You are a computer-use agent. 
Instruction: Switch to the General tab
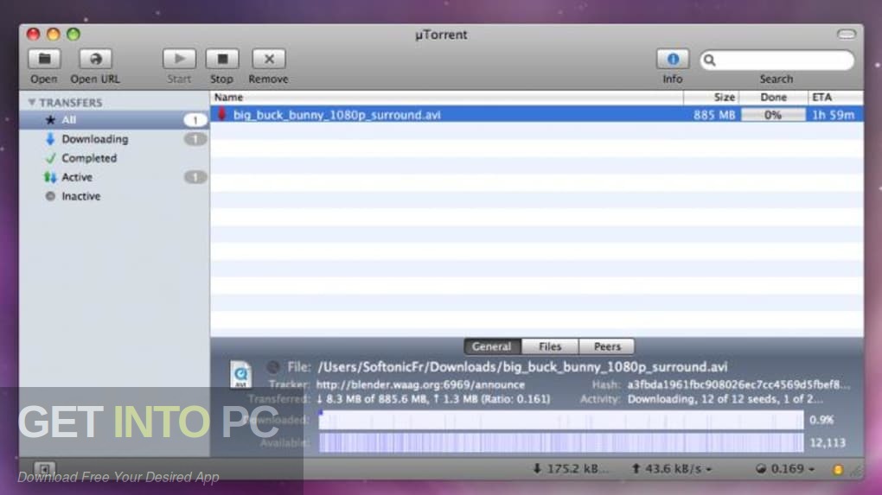pyautogui.click(x=492, y=346)
